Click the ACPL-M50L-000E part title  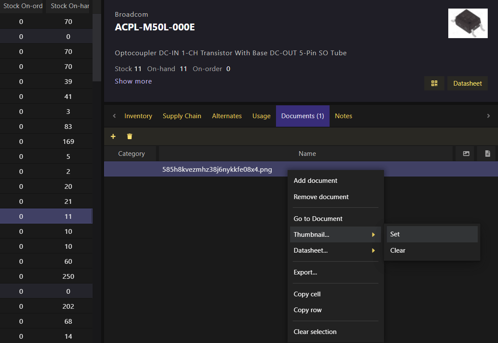pyautogui.click(x=155, y=27)
